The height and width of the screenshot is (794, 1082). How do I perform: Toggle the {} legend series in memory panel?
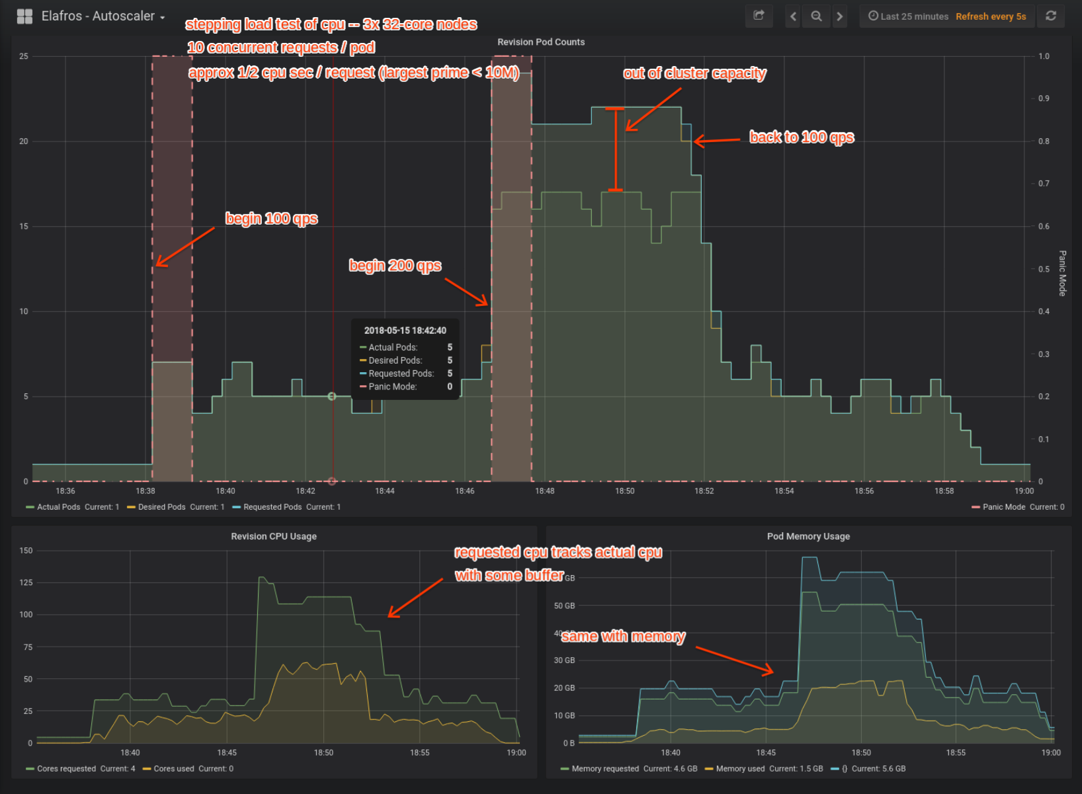pyautogui.click(x=845, y=769)
